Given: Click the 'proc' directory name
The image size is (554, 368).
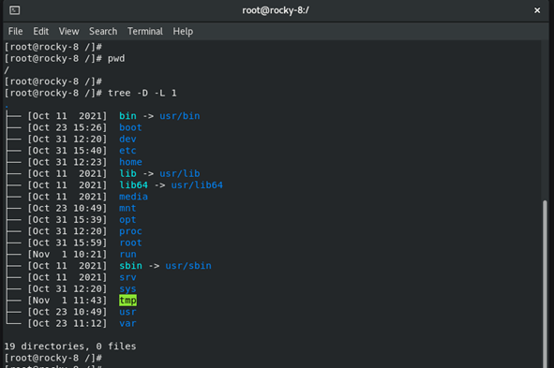Looking at the screenshot, I should coord(130,231).
